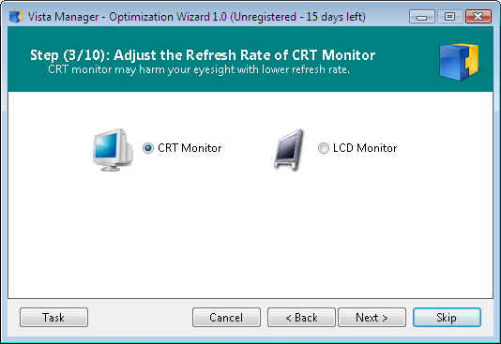Click the LCD monitor picture
The height and width of the screenshot is (344, 501).
pyautogui.click(x=289, y=149)
